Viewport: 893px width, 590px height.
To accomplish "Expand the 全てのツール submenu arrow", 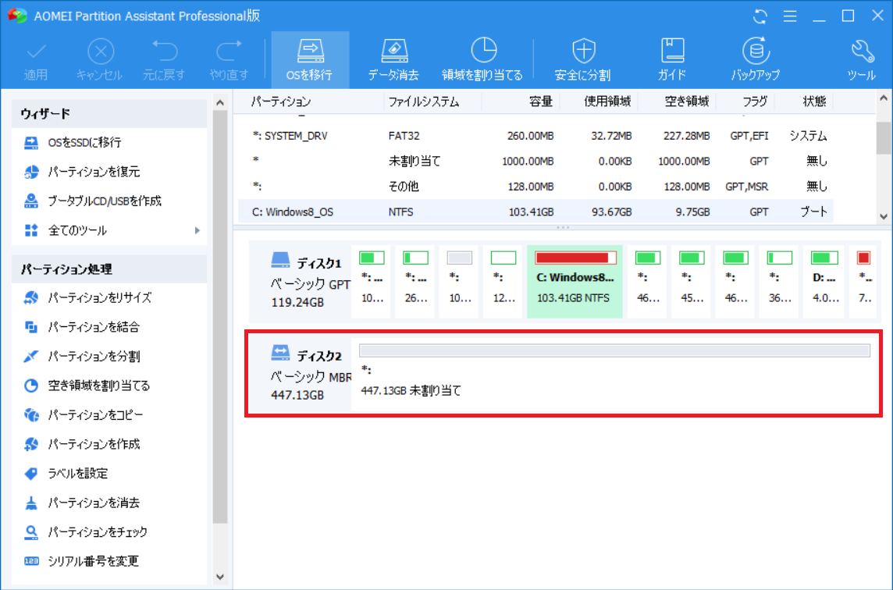I will (197, 231).
